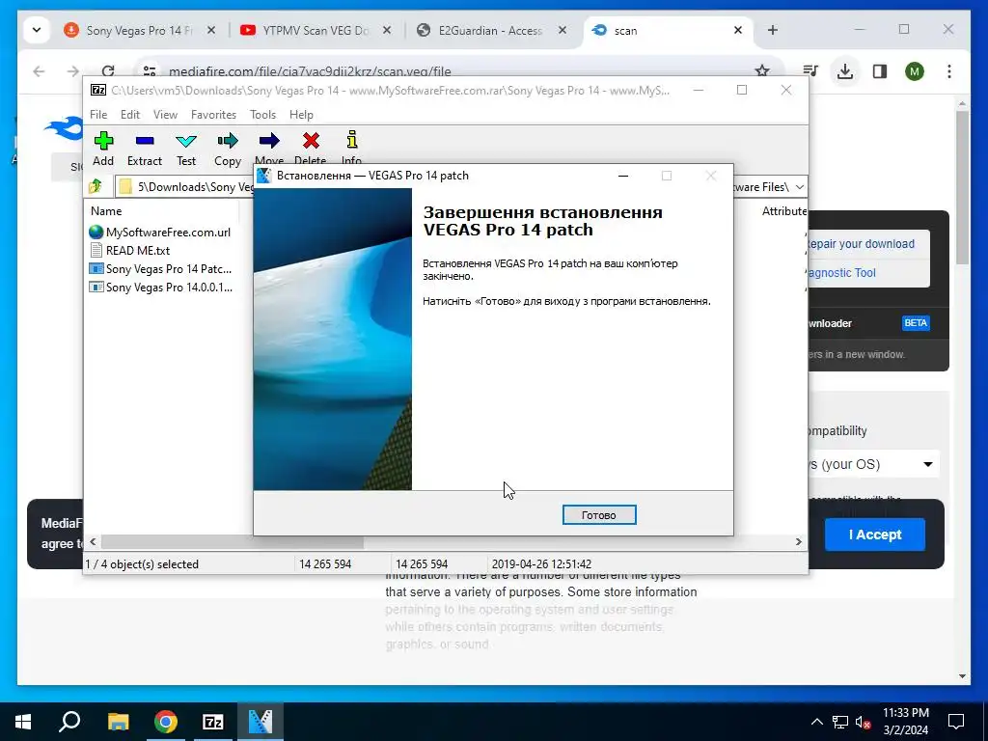Click the Info icon in 7-Zip

[x=351, y=139]
